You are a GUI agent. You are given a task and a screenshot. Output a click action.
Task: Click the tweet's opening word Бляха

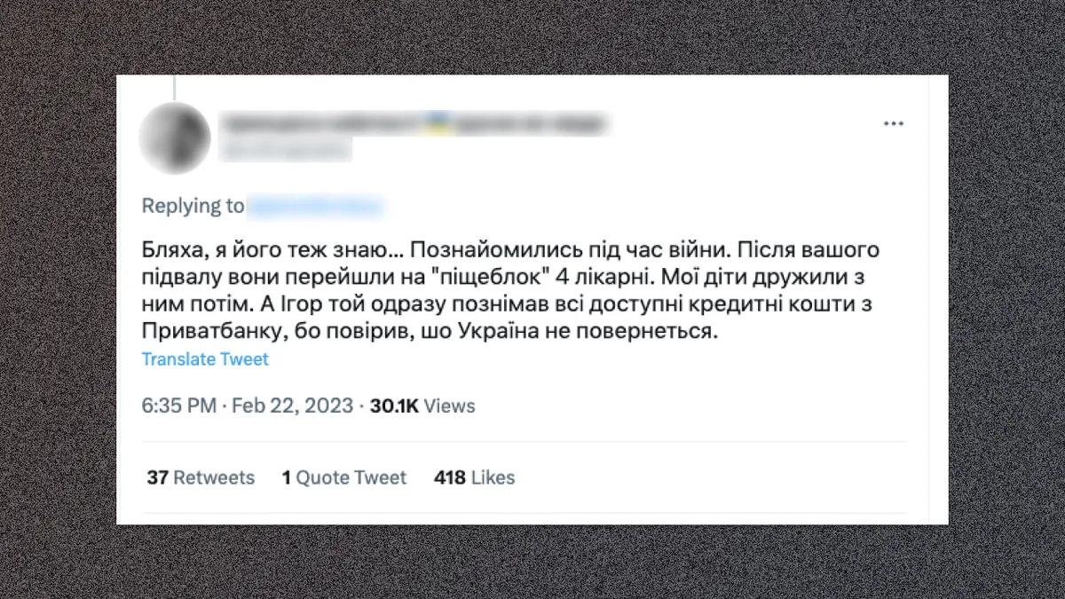pyautogui.click(x=170, y=248)
